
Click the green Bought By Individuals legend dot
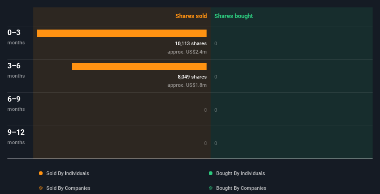pyautogui.click(x=211, y=173)
